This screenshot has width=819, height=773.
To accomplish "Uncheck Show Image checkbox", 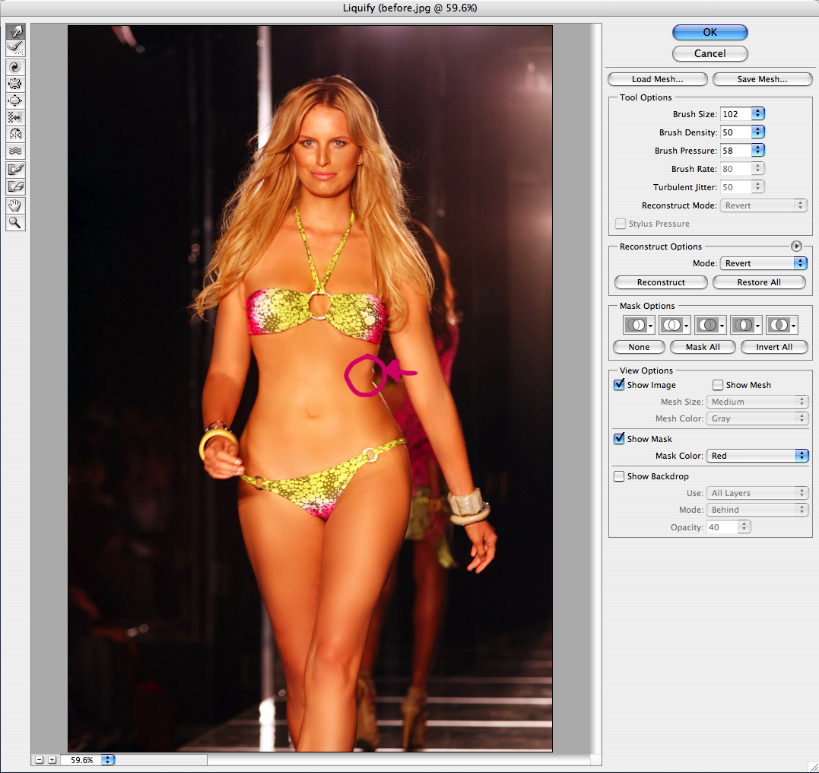I will click(619, 385).
